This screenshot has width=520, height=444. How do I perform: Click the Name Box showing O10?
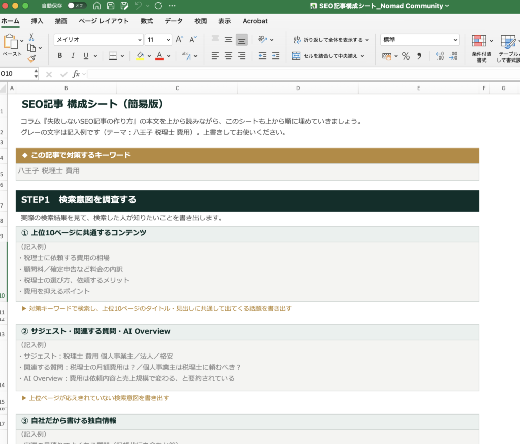click(x=17, y=74)
